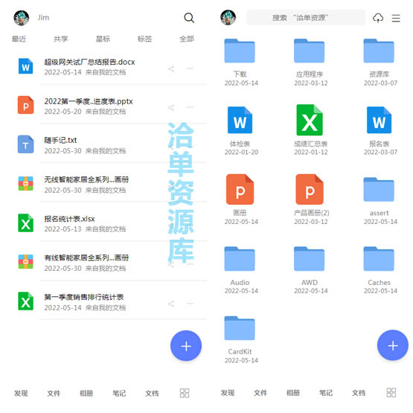
Task: Open the 有线智能家居全系列...画册 archive
Action: [x=111, y=263]
